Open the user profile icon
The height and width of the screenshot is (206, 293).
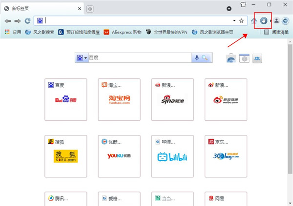point(276,21)
